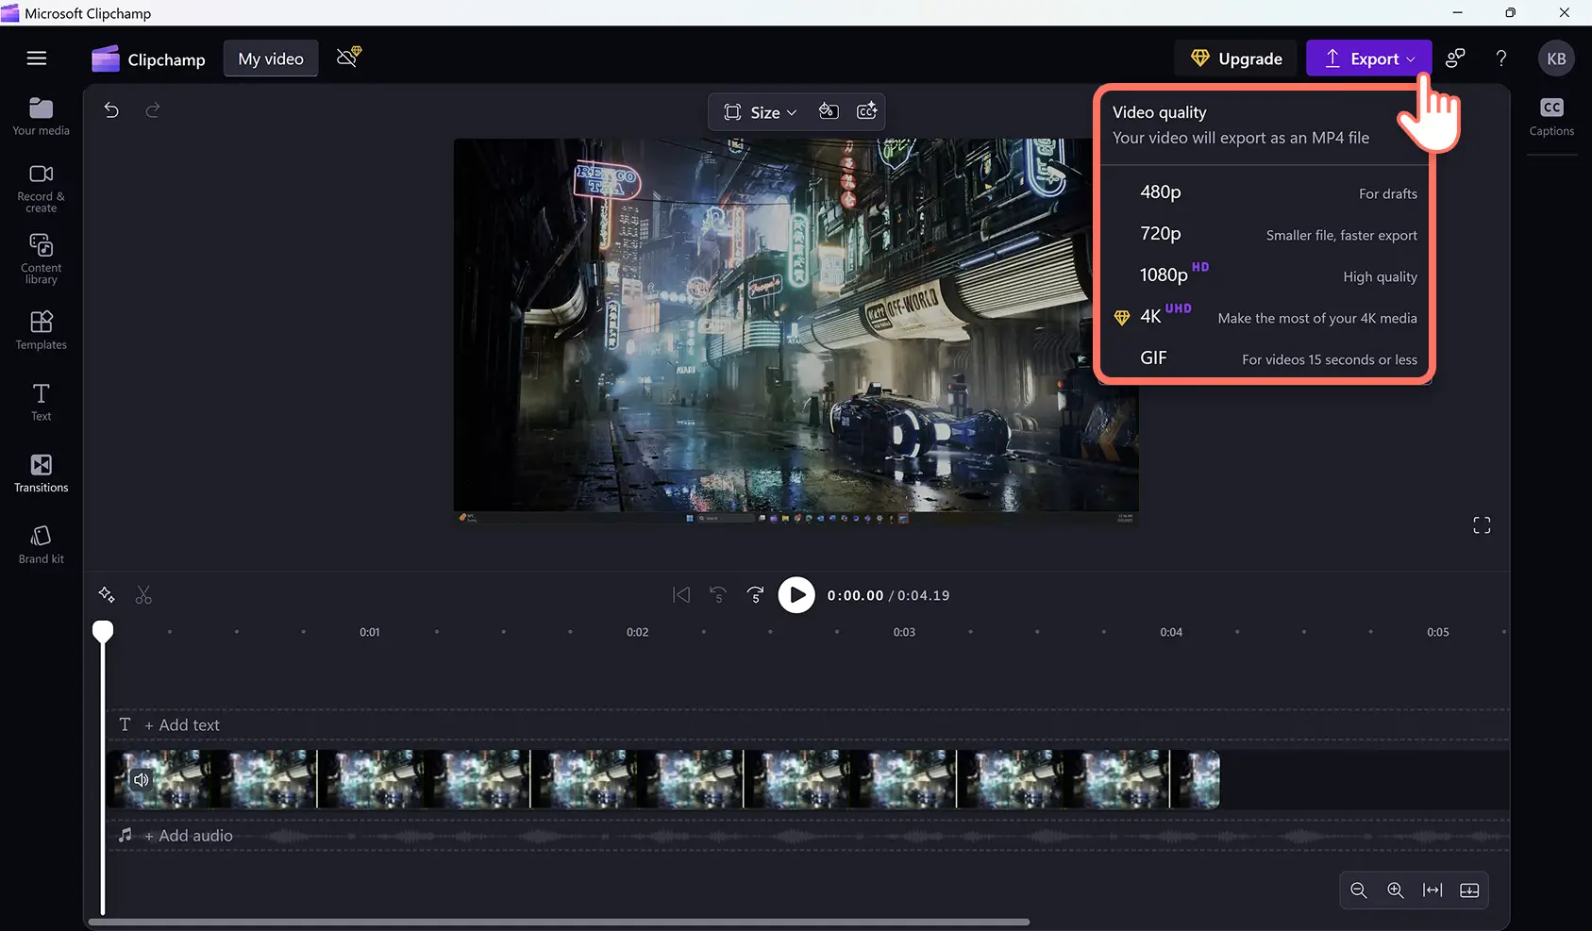This screenshot has height=931, width=1592.
Task: Fit timeline to screen
Action: 1433,890
